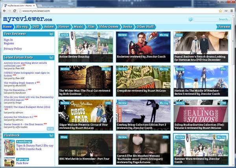Image resolution: width=236 pixels, height=168 pixels.
Task: Click the search gear icon
Action: pyautogui.click(x=191, y=19)
